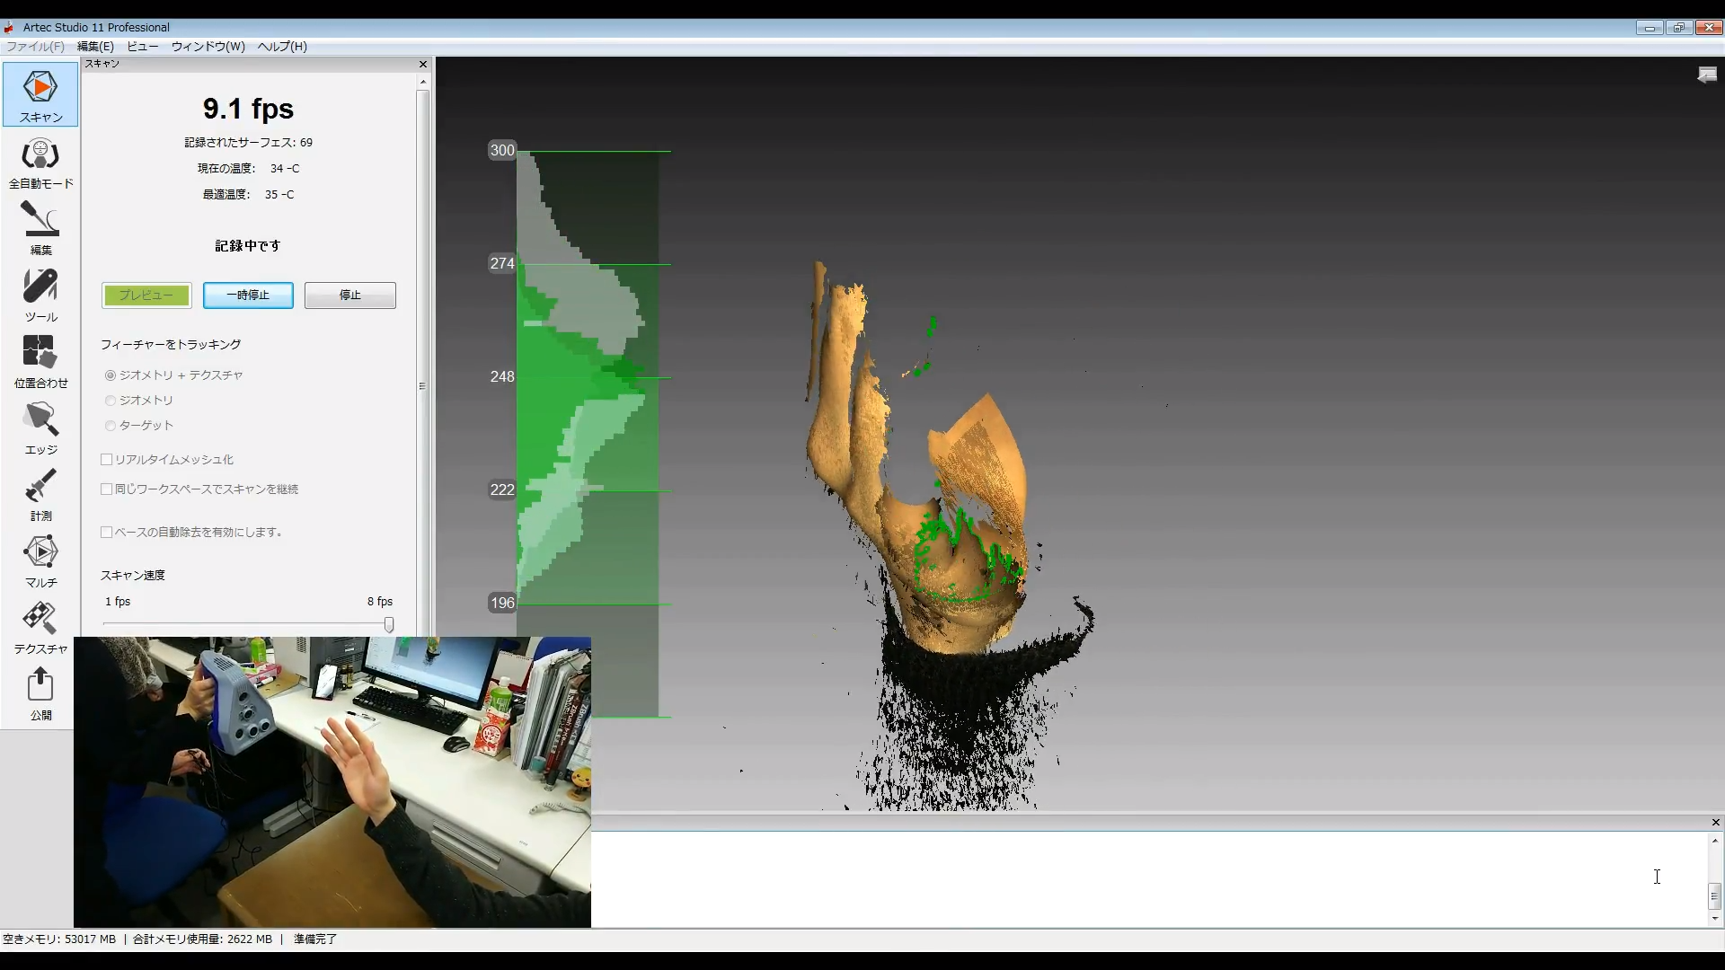Click the 222 distance histogram label

502,489
